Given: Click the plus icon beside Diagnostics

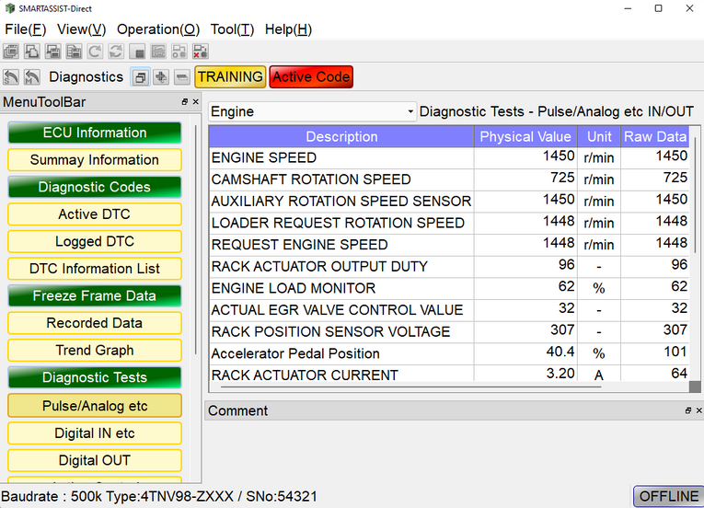Looking at the screenshot, I should pos(161,77).
